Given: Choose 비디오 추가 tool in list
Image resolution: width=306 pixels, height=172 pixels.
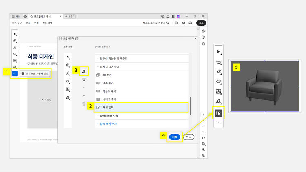Looking at the screenshot, I should pos(142,99).
